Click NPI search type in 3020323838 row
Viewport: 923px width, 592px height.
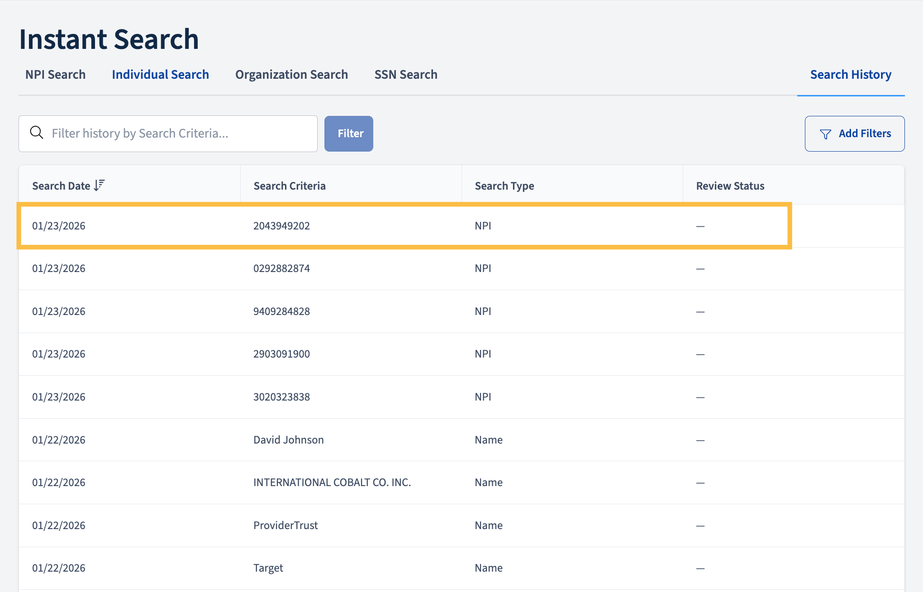tap(483, 397)
